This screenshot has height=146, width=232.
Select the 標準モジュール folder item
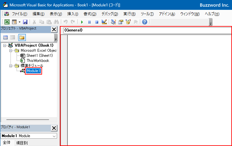32,66
